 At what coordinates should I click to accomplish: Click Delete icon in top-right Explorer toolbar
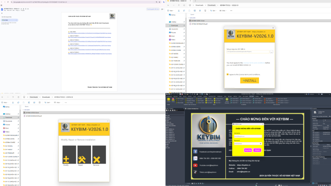click(205, 10)
